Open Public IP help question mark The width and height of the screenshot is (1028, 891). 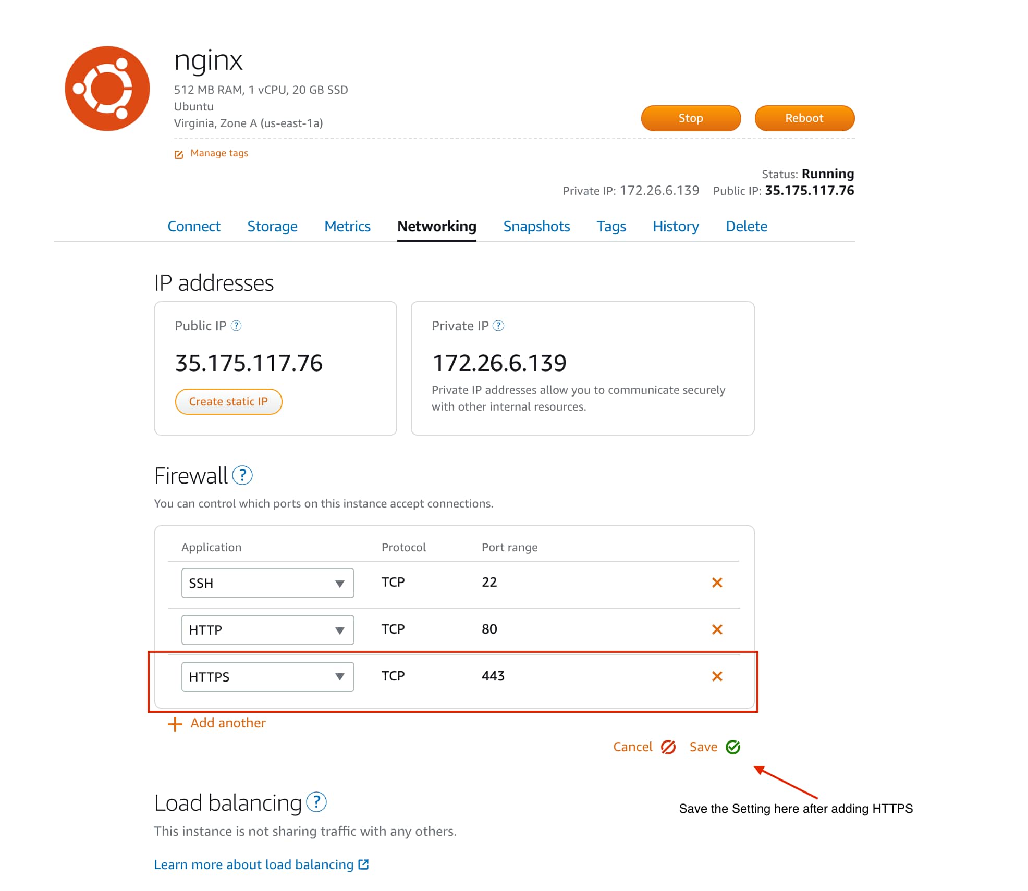point(236,326)
